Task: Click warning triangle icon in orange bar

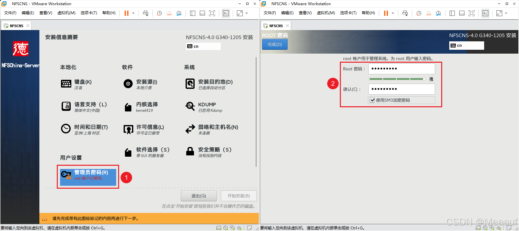Action: (x=45, y=219)
